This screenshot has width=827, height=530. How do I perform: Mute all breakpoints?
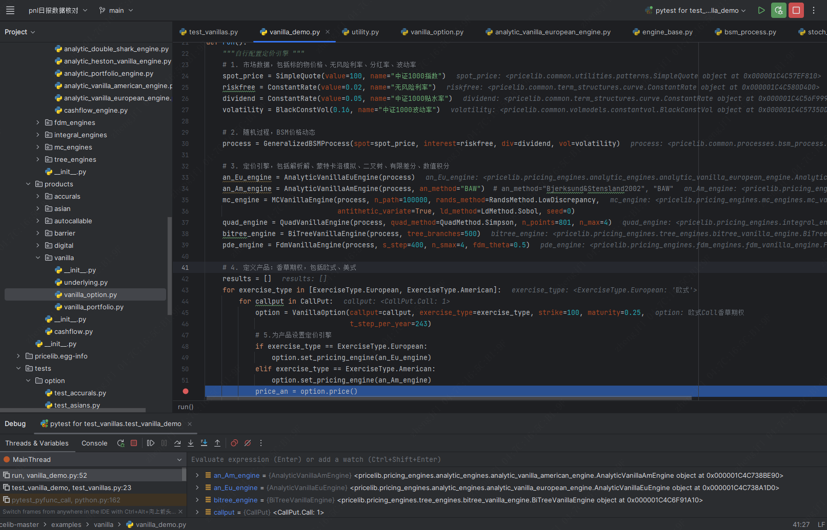click(x=248, y=443)
